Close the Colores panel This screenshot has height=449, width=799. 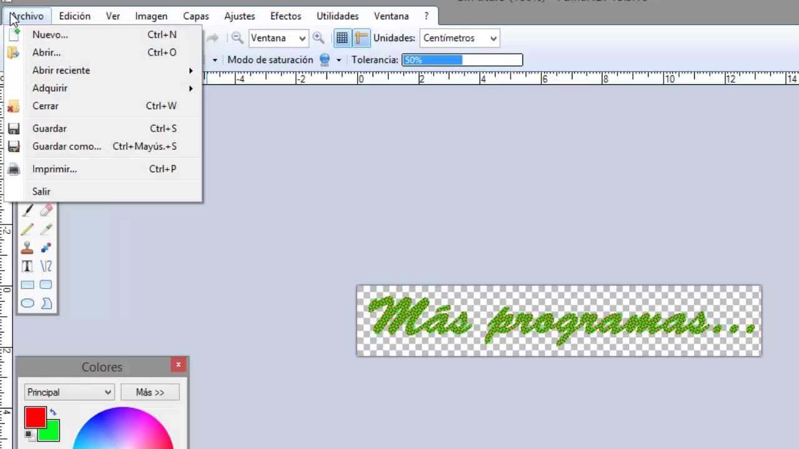click(x=179, y=365)
